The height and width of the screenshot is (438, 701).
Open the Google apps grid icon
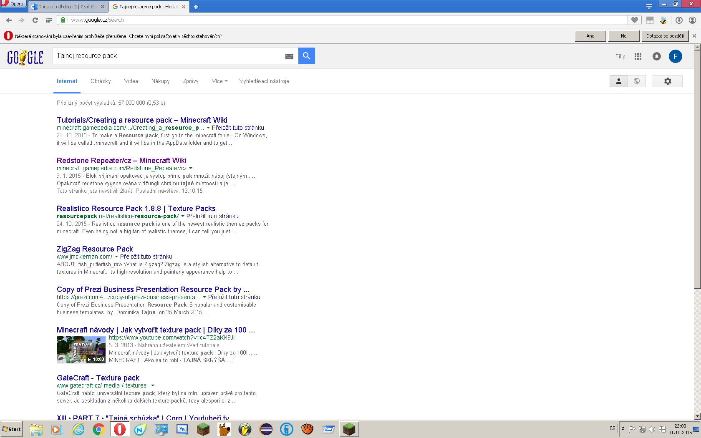(x=638, y=56)
